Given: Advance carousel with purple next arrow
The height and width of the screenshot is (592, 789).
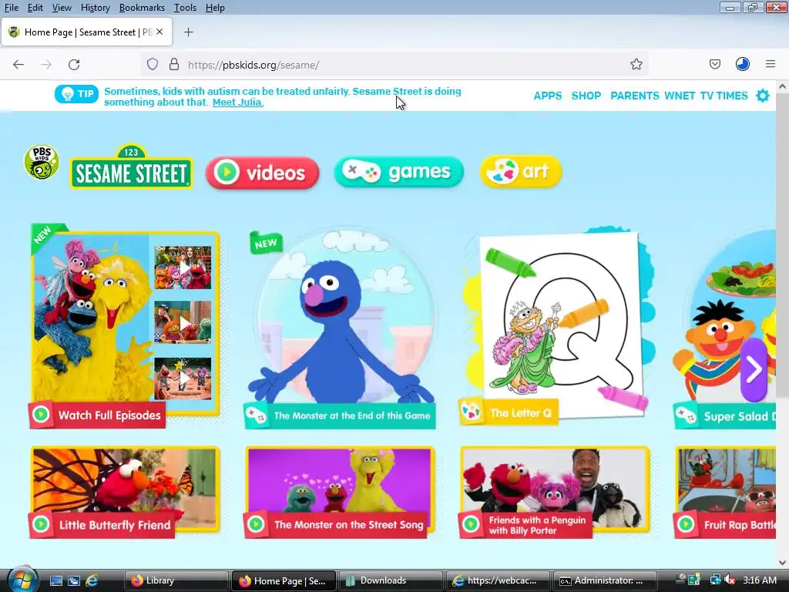Looking at the screenshot, I should click(754, 369).
